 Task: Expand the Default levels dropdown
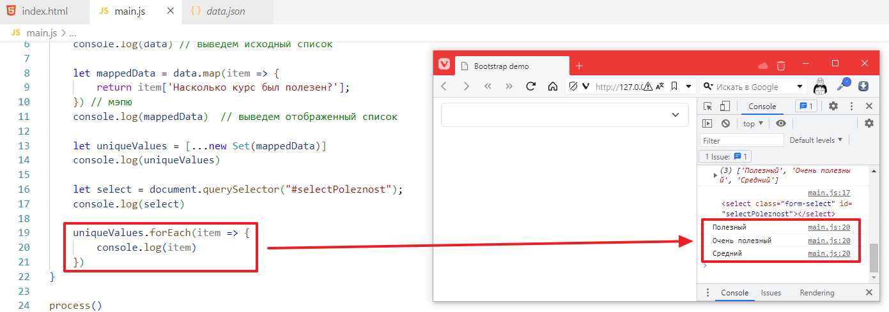(816, 140)
